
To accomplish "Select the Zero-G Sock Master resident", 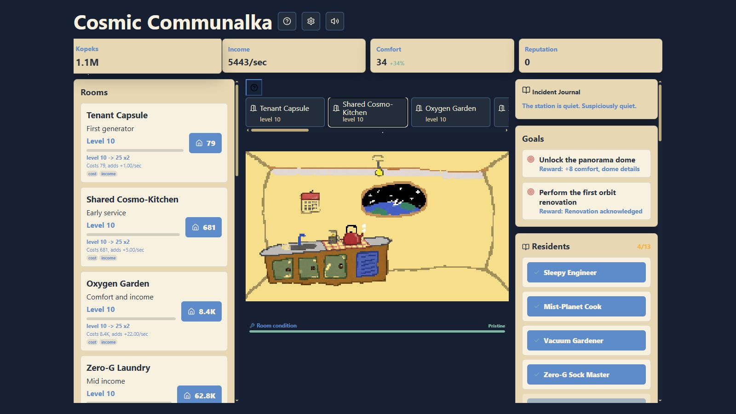I will [x=586, y=374].
